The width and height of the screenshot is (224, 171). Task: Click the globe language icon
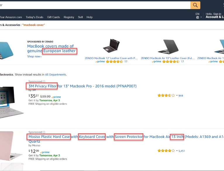tap(198, 17)
